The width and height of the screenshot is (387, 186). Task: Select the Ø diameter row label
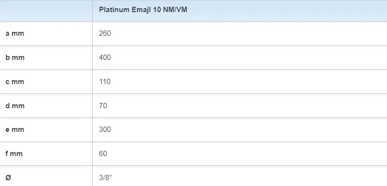coord(8,177)
